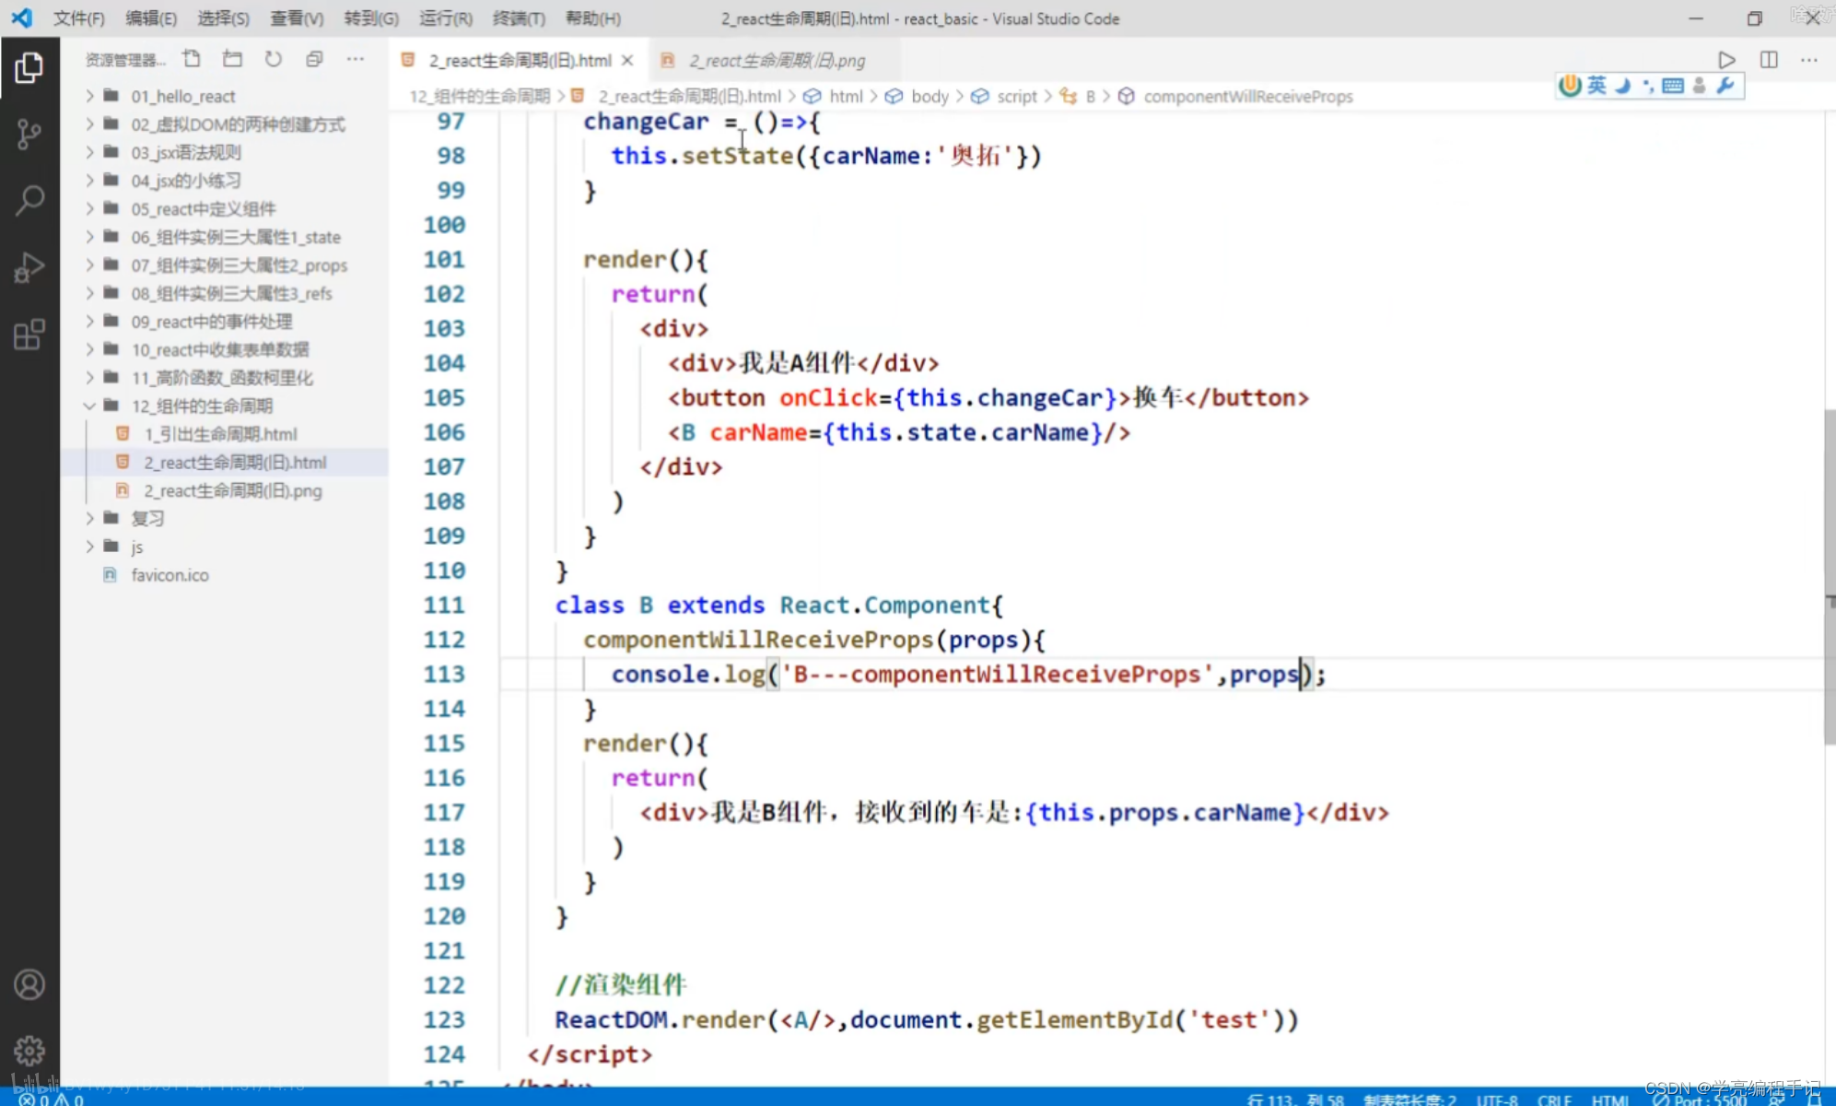Change encoding via UTF-8 status item

[1497, 1099]
